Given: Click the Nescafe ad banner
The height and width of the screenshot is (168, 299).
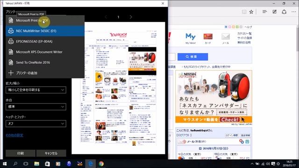Looking at the screenshot, I should [x=214, y=97].
